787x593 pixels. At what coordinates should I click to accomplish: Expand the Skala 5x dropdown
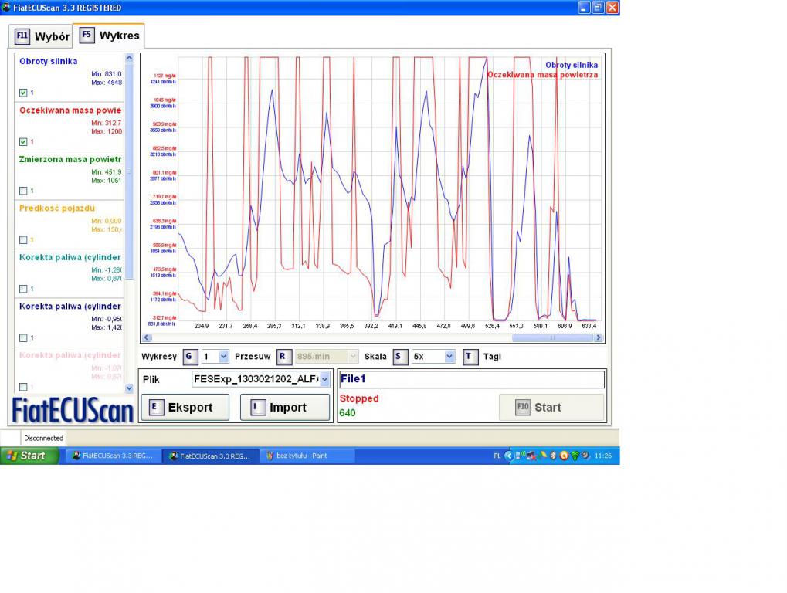click(x=449, y=357)
